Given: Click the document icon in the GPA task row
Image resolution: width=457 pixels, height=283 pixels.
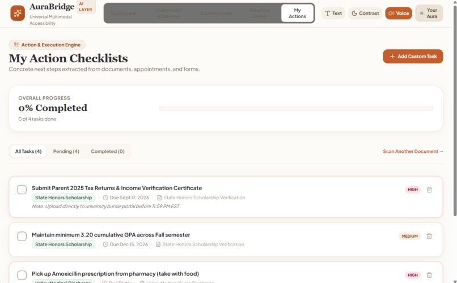Looking at the screenshot, I should [x=158, y=245].
